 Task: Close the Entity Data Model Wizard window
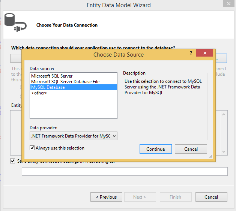tap(228, 3)
